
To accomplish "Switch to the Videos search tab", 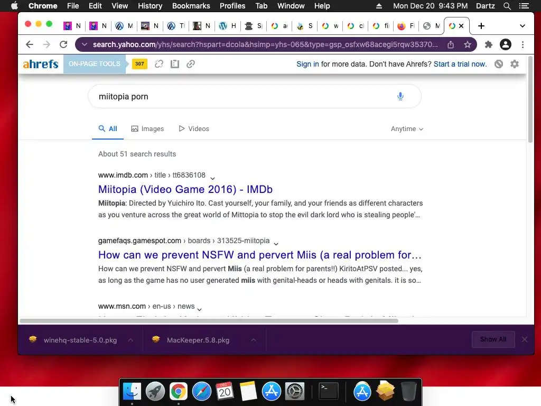I will [194, 129].
